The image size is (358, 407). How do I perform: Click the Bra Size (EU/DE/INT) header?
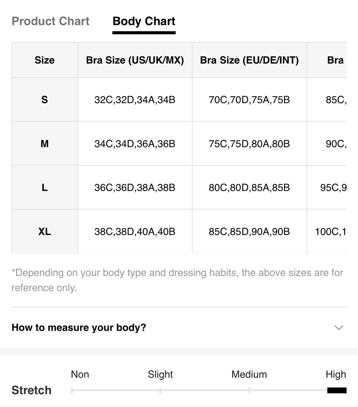(249, 60)
